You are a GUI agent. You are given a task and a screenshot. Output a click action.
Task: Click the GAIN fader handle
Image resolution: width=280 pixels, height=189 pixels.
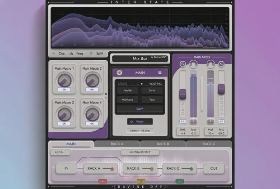[182, 94]
